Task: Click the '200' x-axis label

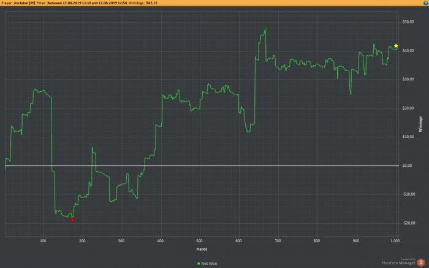Action: pos(82,241)
